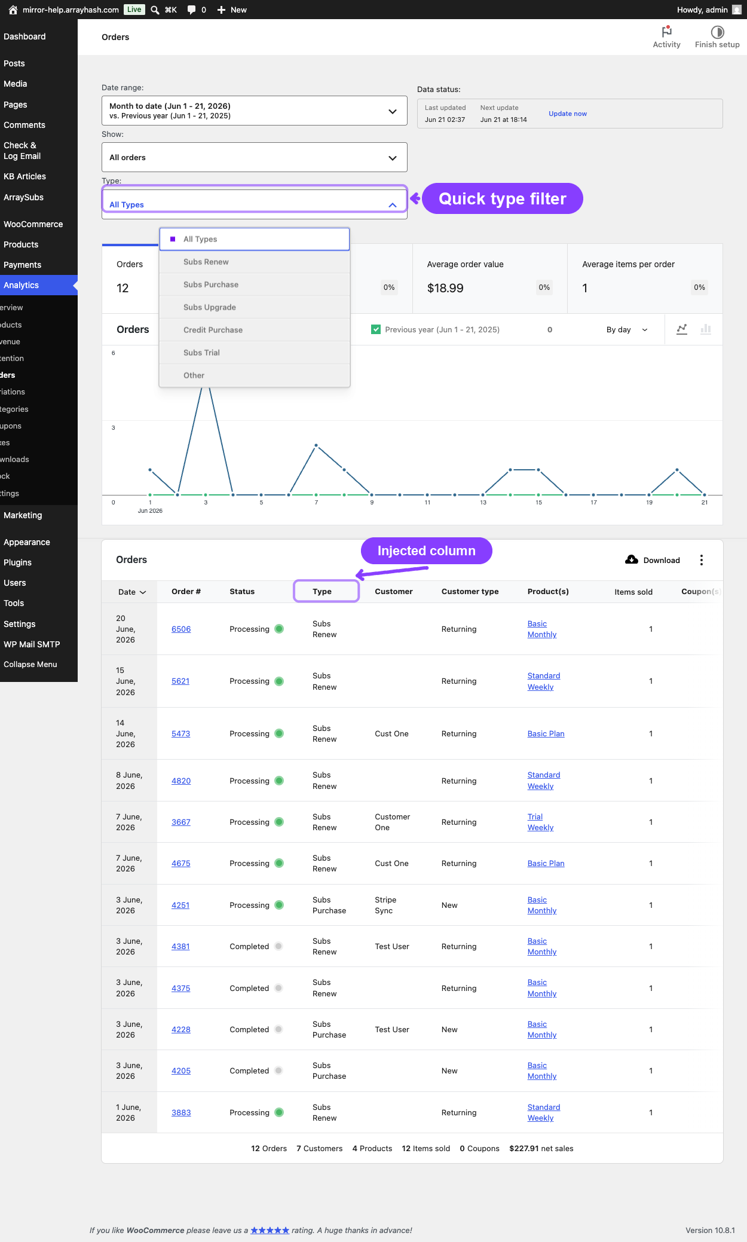Open order 5621 link
The height and width of the screenshot is (1242, 747).
[180, 681]
